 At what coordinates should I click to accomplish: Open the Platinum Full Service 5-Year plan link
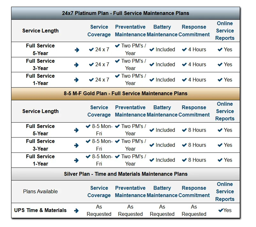pyautogui.click(x=40, y=49)
